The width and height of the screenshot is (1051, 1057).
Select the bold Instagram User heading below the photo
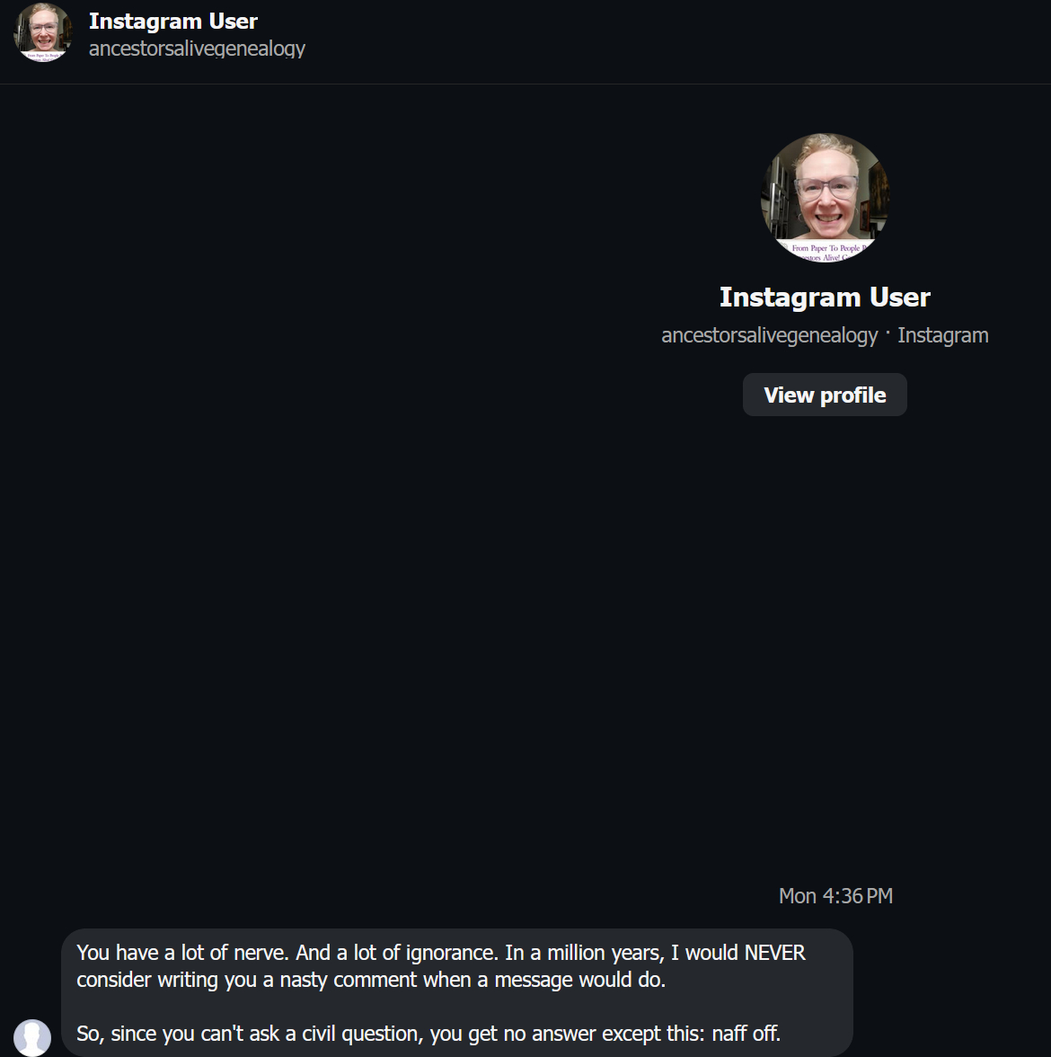tap(825, 297)
